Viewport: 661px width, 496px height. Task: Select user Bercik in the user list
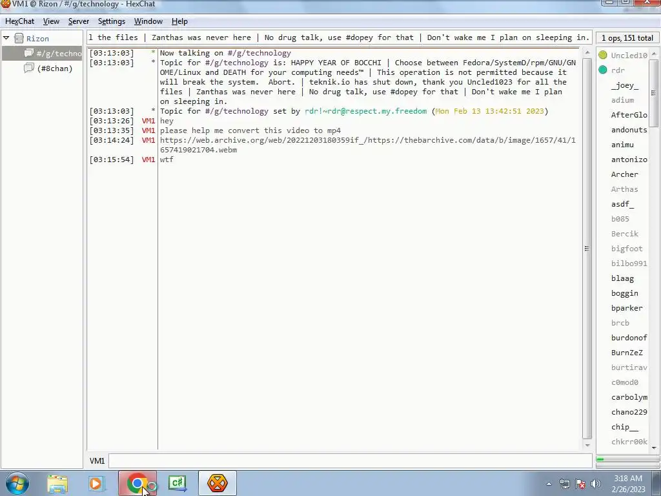coord(625,234)
